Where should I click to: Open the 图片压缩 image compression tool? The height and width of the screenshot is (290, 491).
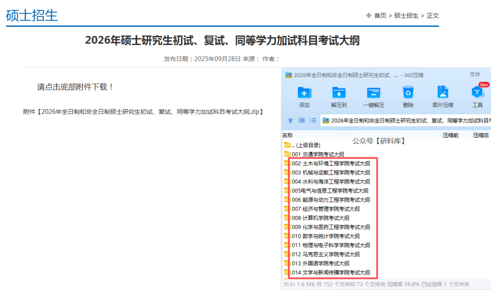[442, 93]
